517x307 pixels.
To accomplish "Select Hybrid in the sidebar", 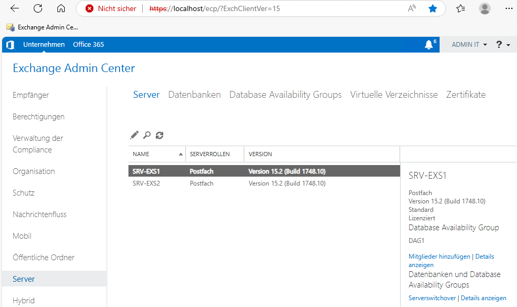I will [x=23, y=300].
